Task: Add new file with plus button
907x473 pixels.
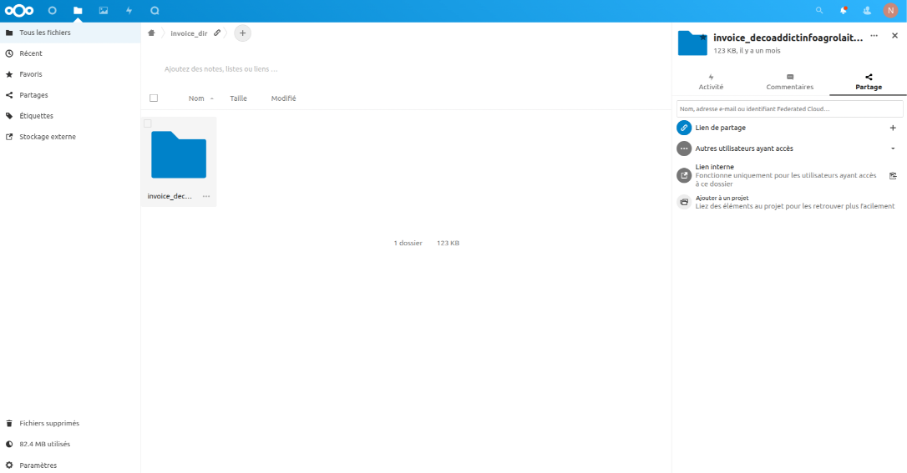Action: pos(242,33)
